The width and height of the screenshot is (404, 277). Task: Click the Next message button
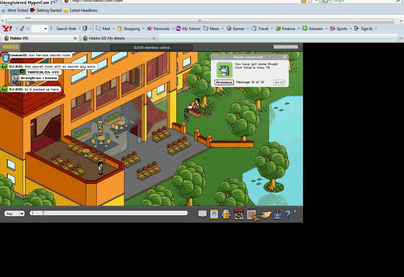pyautogui.click(x=279, y=82)
